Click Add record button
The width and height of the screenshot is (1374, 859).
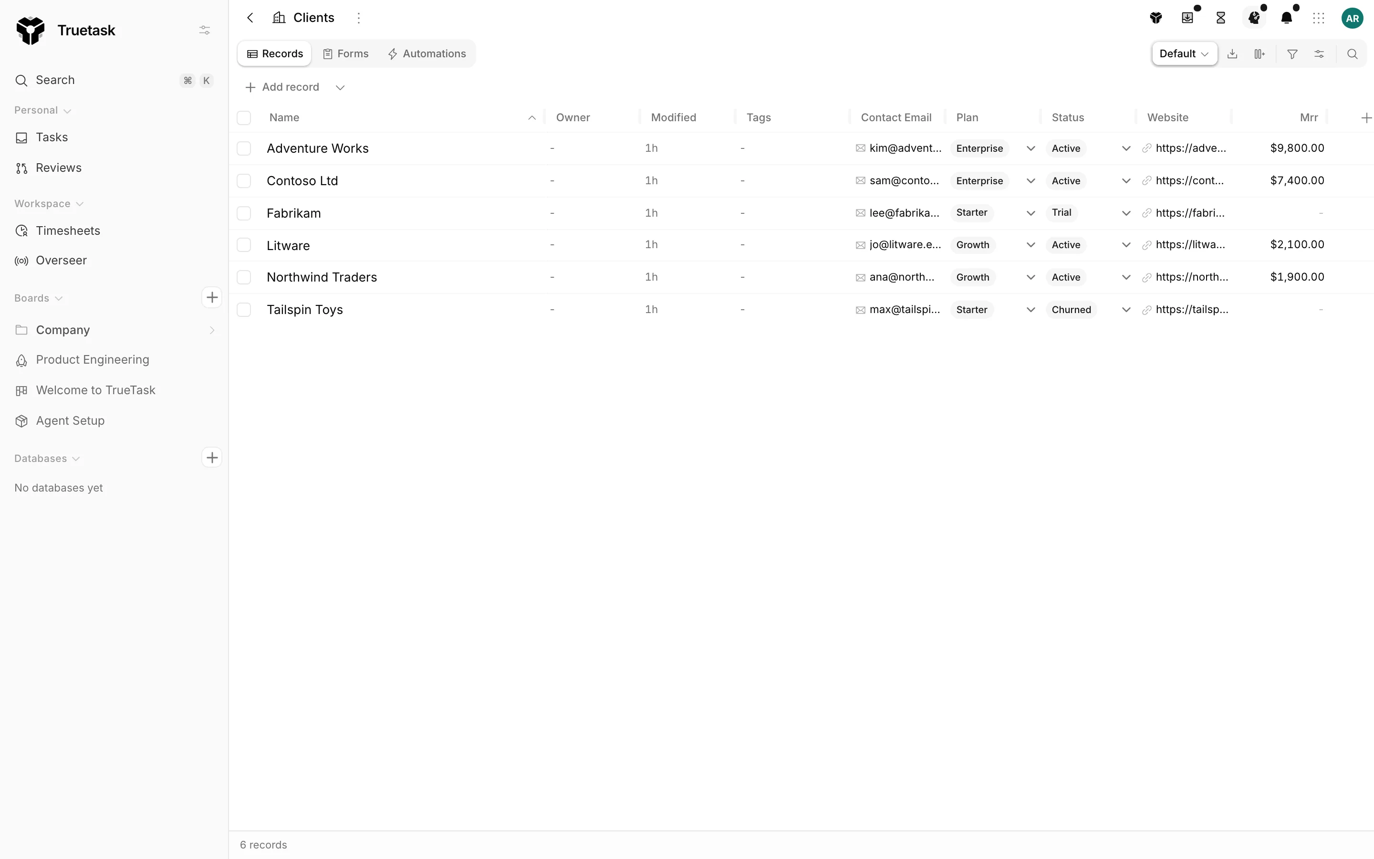tap(282, 87)
